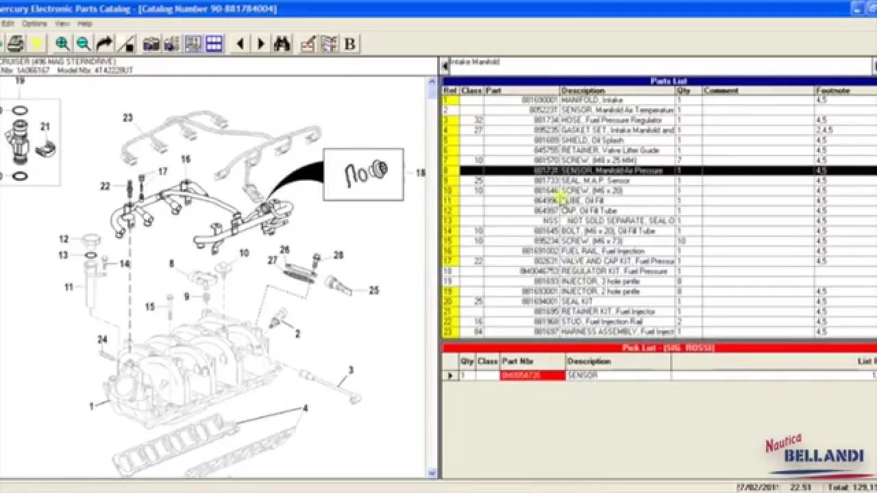Open search with the binoculars icon

click(x=282, y=44)
